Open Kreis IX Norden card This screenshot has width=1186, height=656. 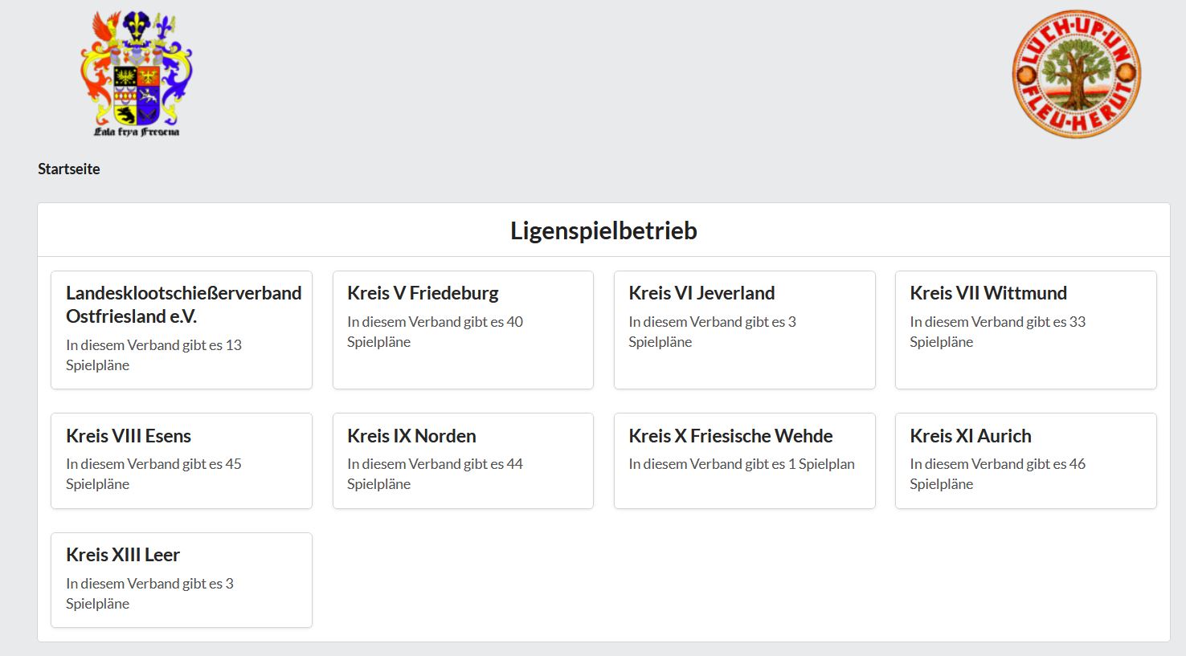411,436
